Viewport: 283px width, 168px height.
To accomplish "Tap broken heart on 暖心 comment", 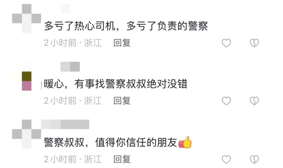I will pos(254,101).
